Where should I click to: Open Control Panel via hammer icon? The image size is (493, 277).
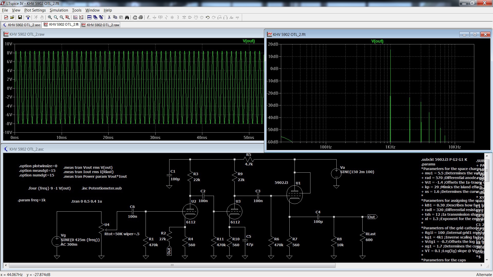click(x=28, y=17)
